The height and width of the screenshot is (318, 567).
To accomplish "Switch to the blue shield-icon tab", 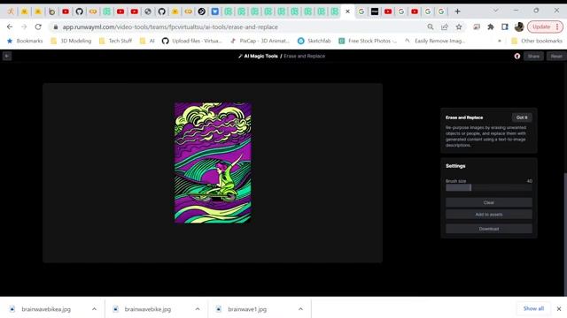I will (215, 11).
